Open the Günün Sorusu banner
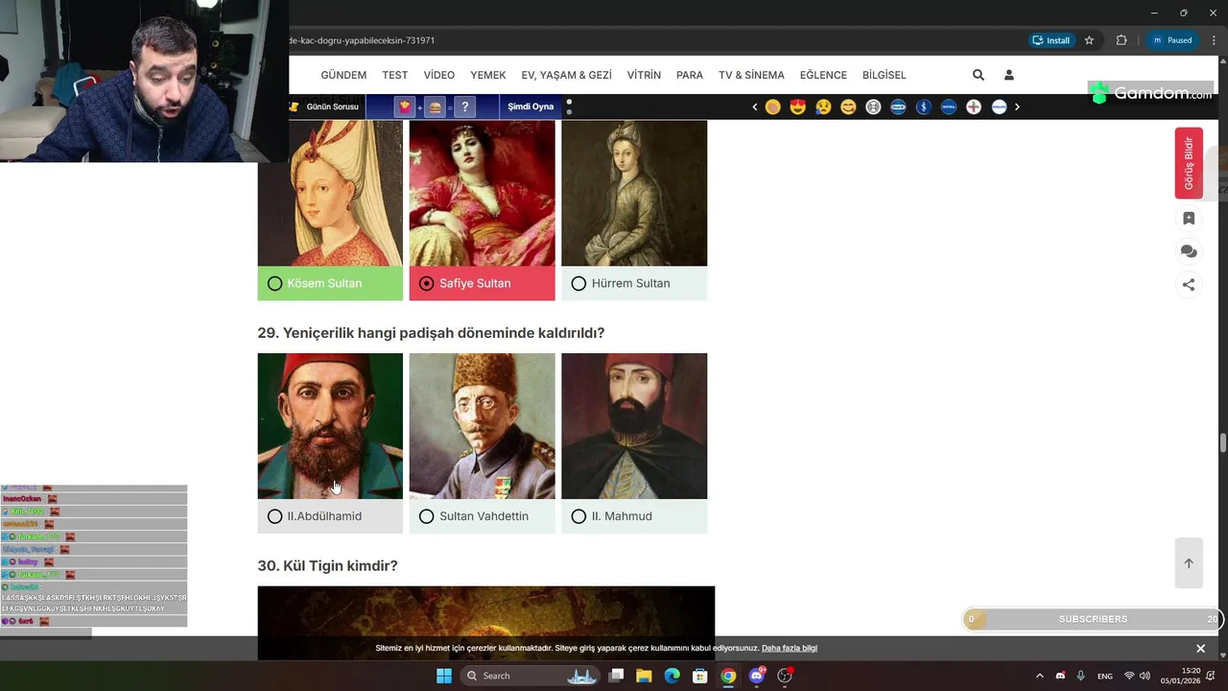Screen dimensions: 1228x691 pos(325,107)
